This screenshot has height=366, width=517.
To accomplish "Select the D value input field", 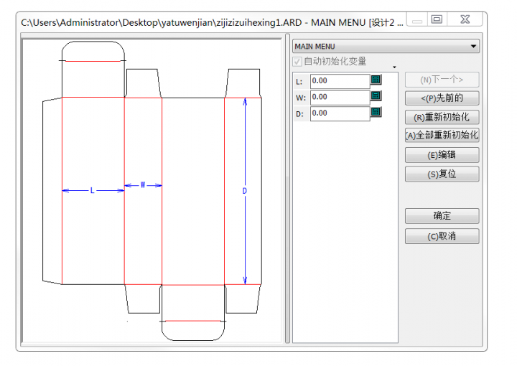I will 340,113.
